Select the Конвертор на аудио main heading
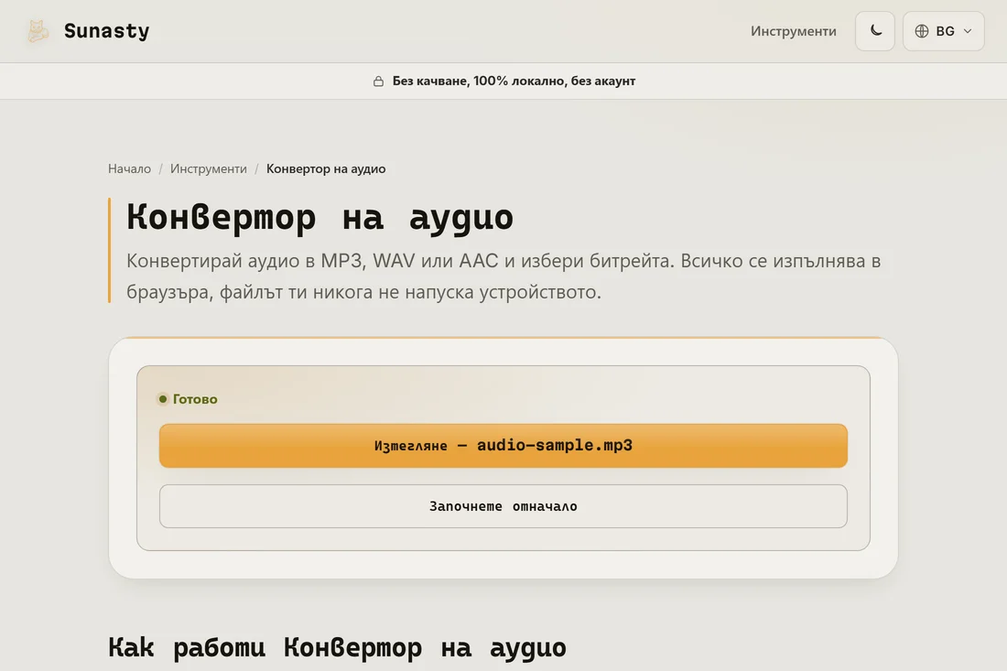The image size is (1007, 671). [x=319, y=217]
